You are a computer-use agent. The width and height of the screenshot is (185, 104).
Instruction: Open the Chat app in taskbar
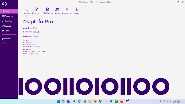coord(63,101)
